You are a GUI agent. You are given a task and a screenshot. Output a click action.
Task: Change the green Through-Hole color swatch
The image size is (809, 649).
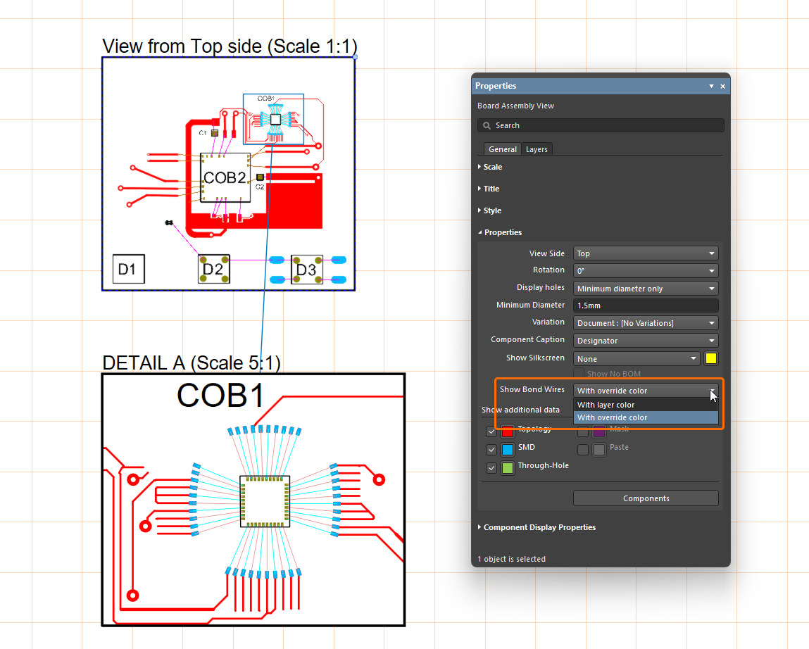(x=508, y=468)
